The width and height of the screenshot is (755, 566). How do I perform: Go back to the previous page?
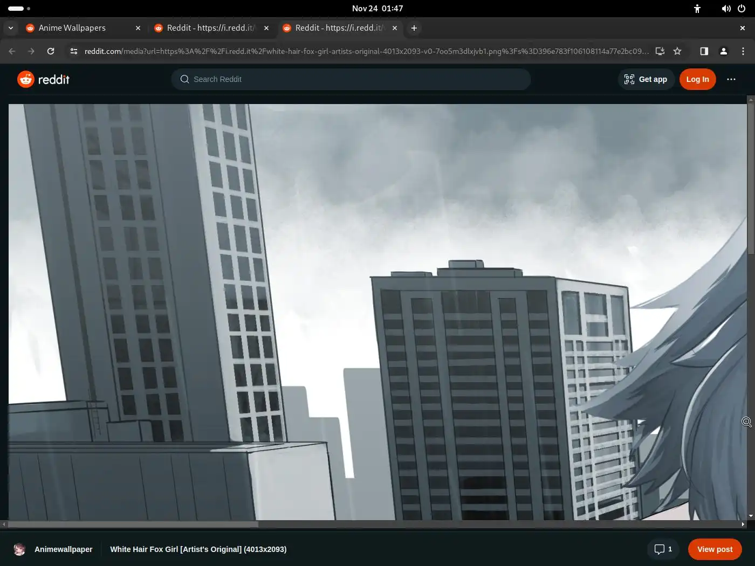click(12, 51)
